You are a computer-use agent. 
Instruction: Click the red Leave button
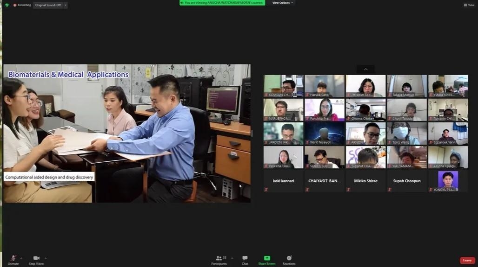(467, 261)
